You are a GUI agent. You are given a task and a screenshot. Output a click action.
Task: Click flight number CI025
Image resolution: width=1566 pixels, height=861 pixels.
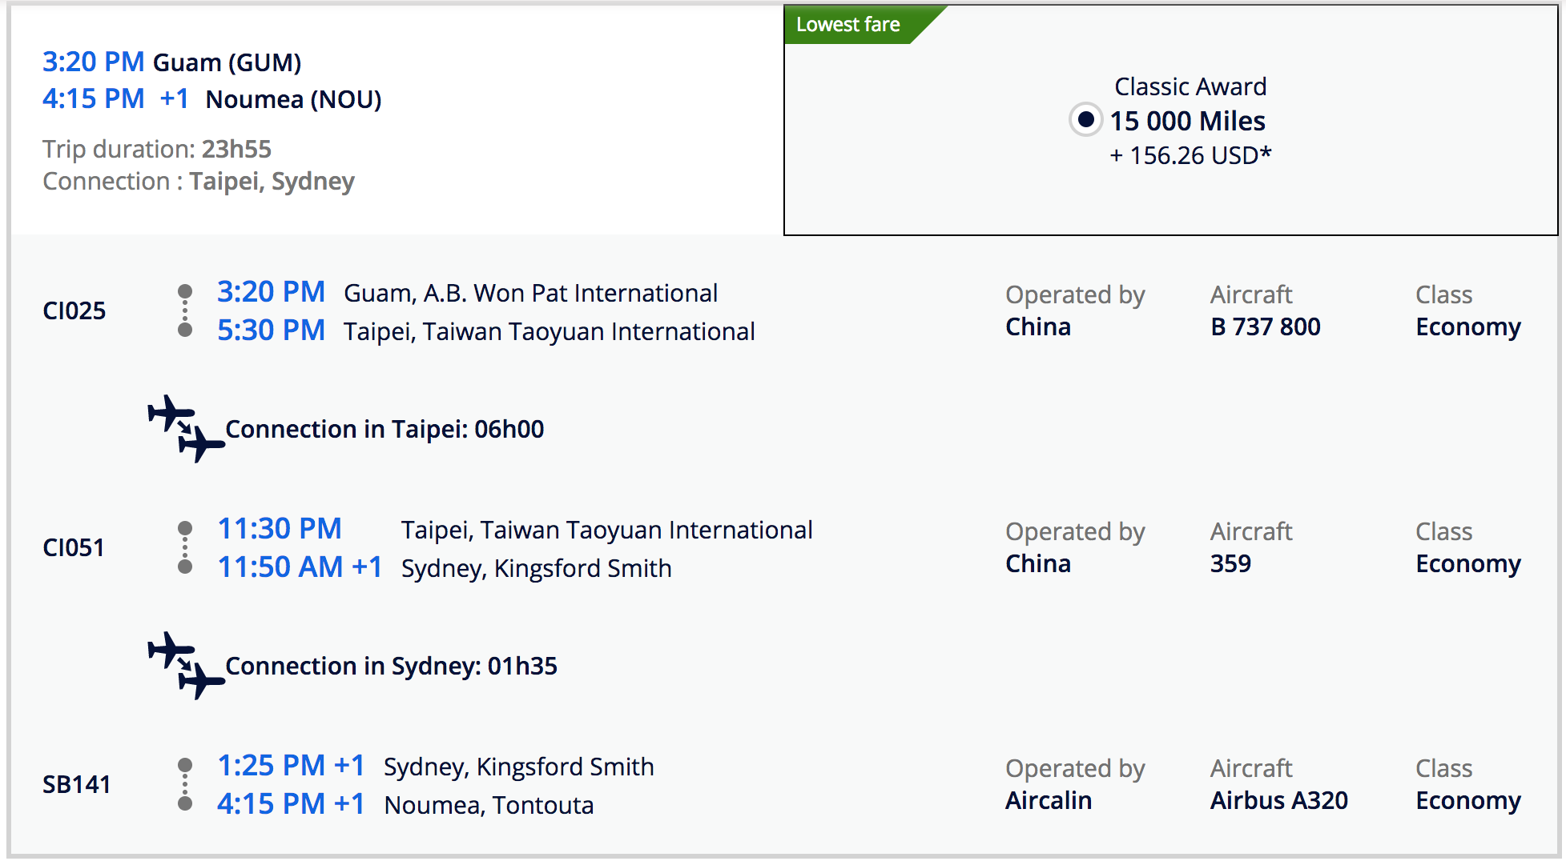tap(74, 310)
